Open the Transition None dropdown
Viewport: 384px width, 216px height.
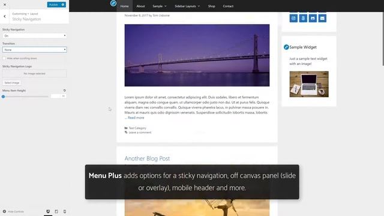pos(35,50)
